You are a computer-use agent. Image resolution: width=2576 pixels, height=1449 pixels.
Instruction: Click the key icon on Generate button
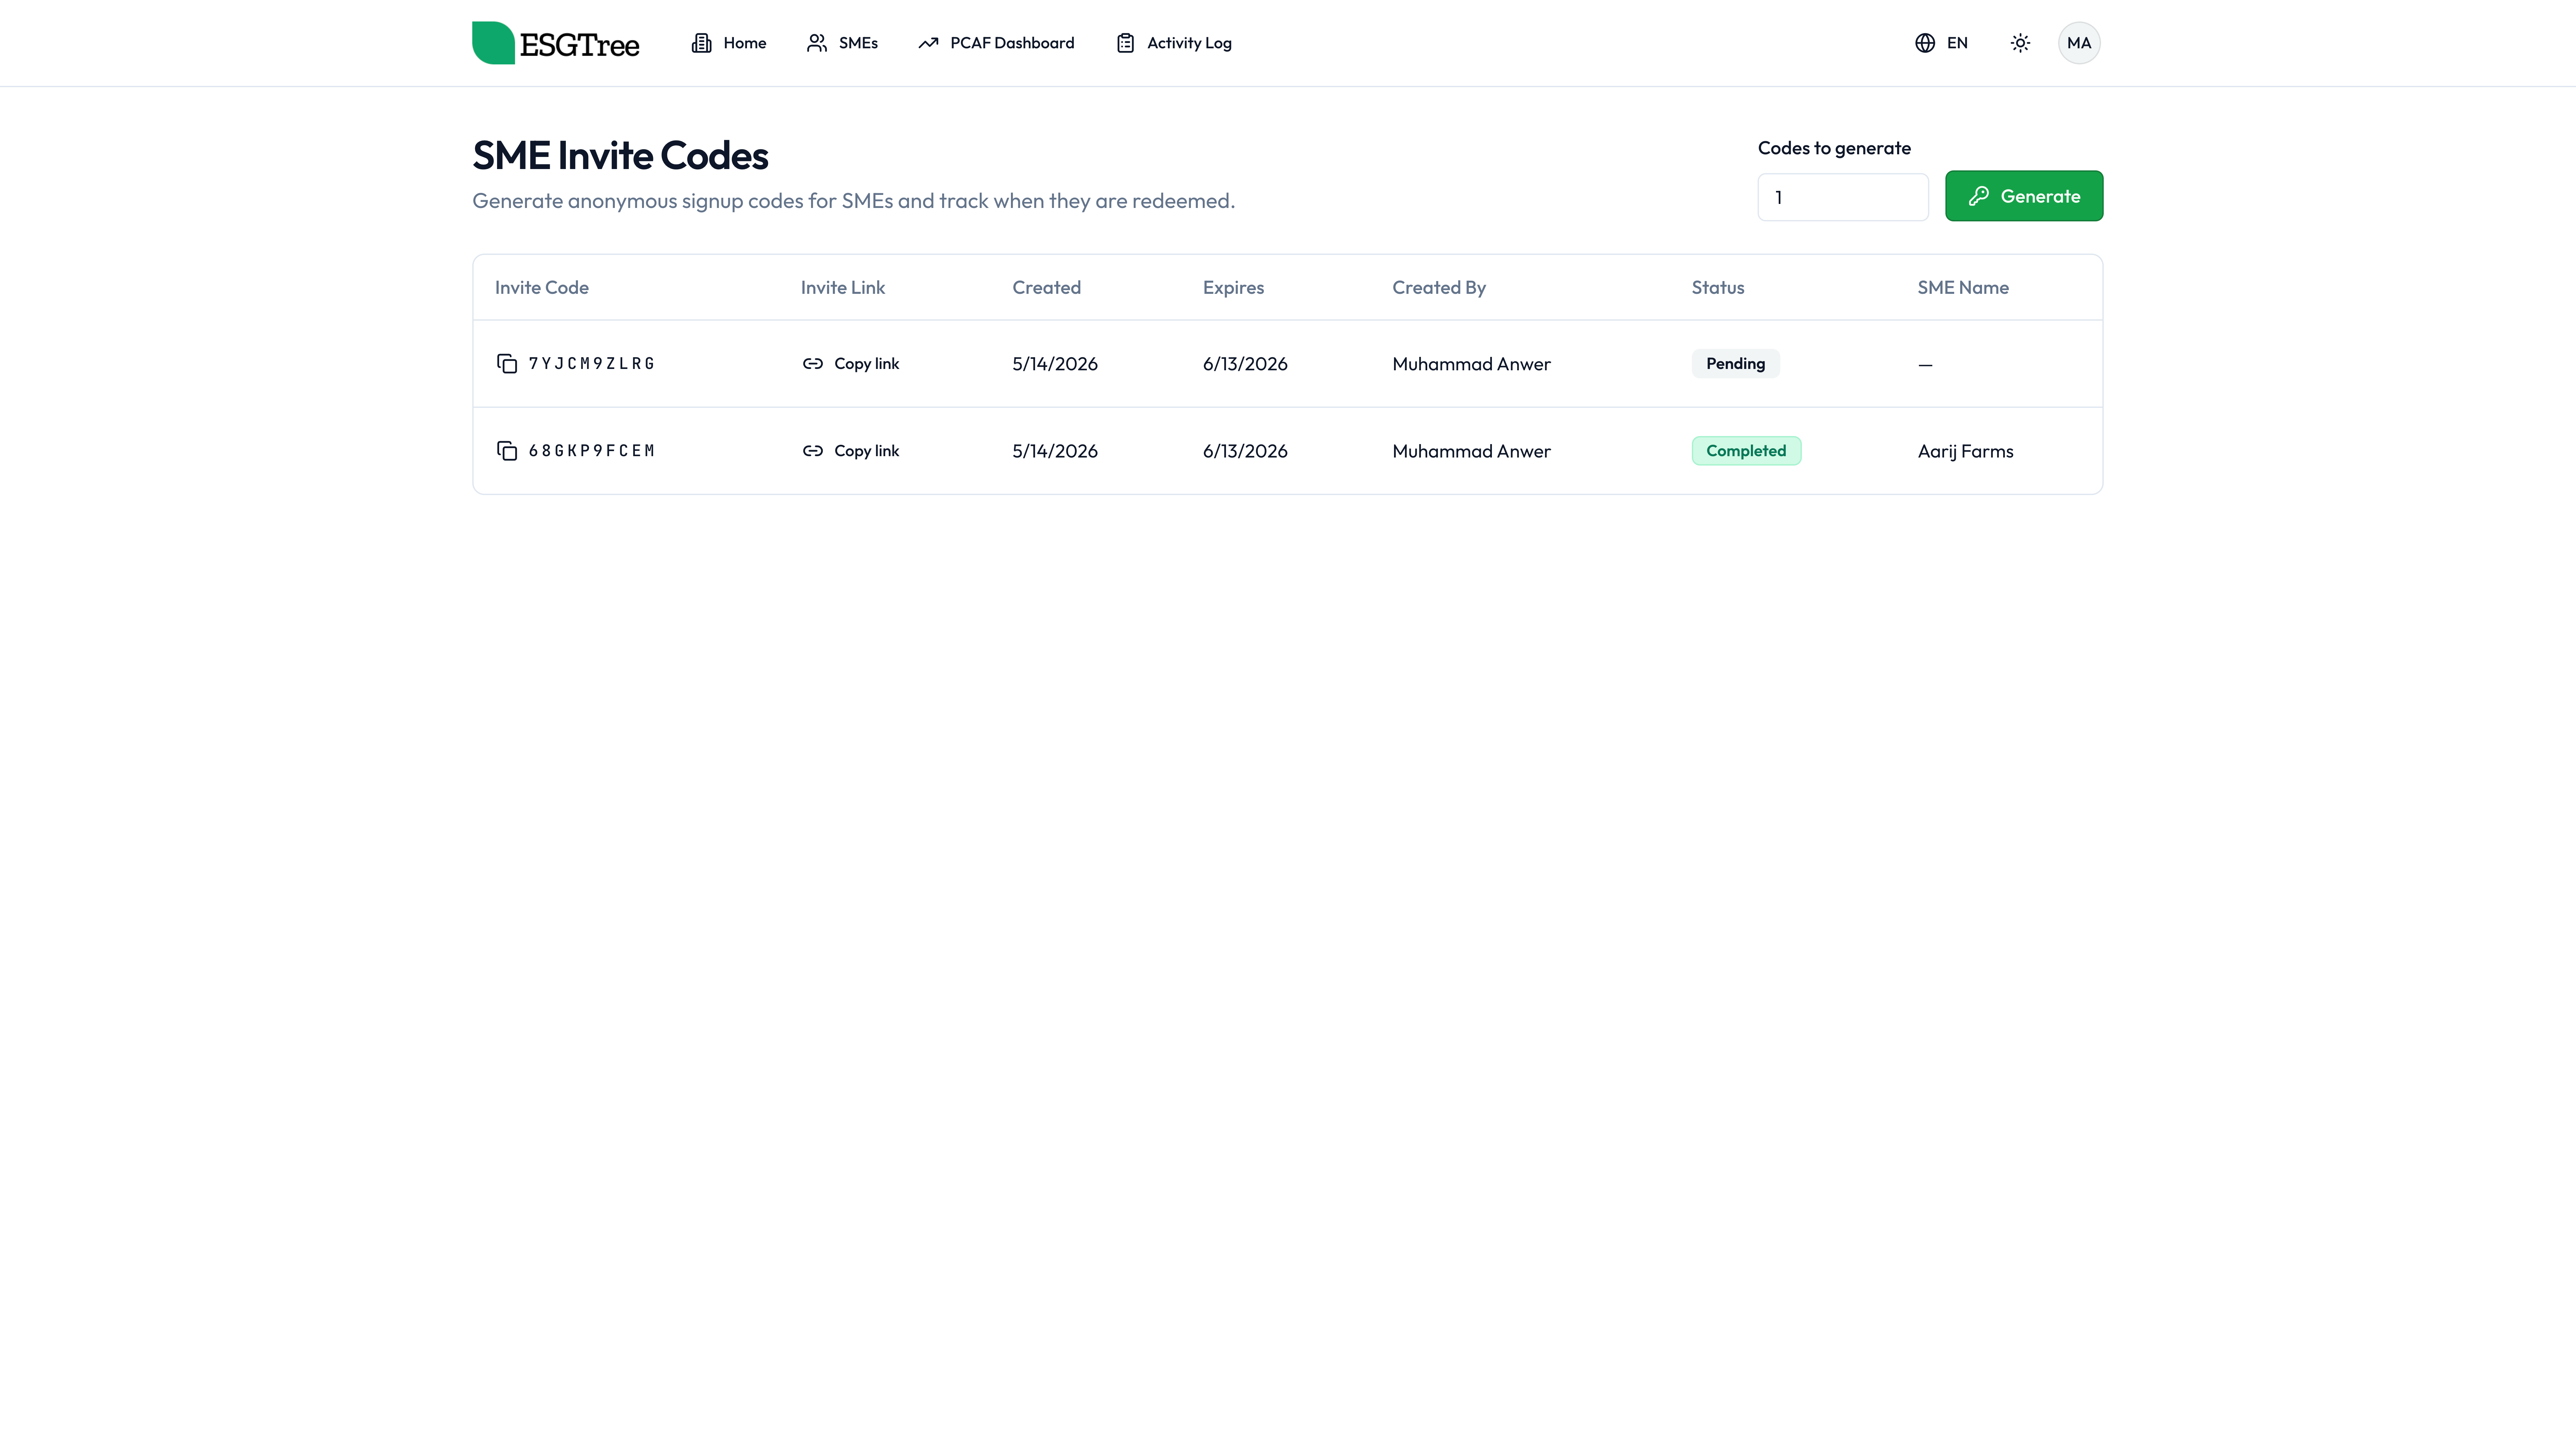click(x=1978, y=196)
